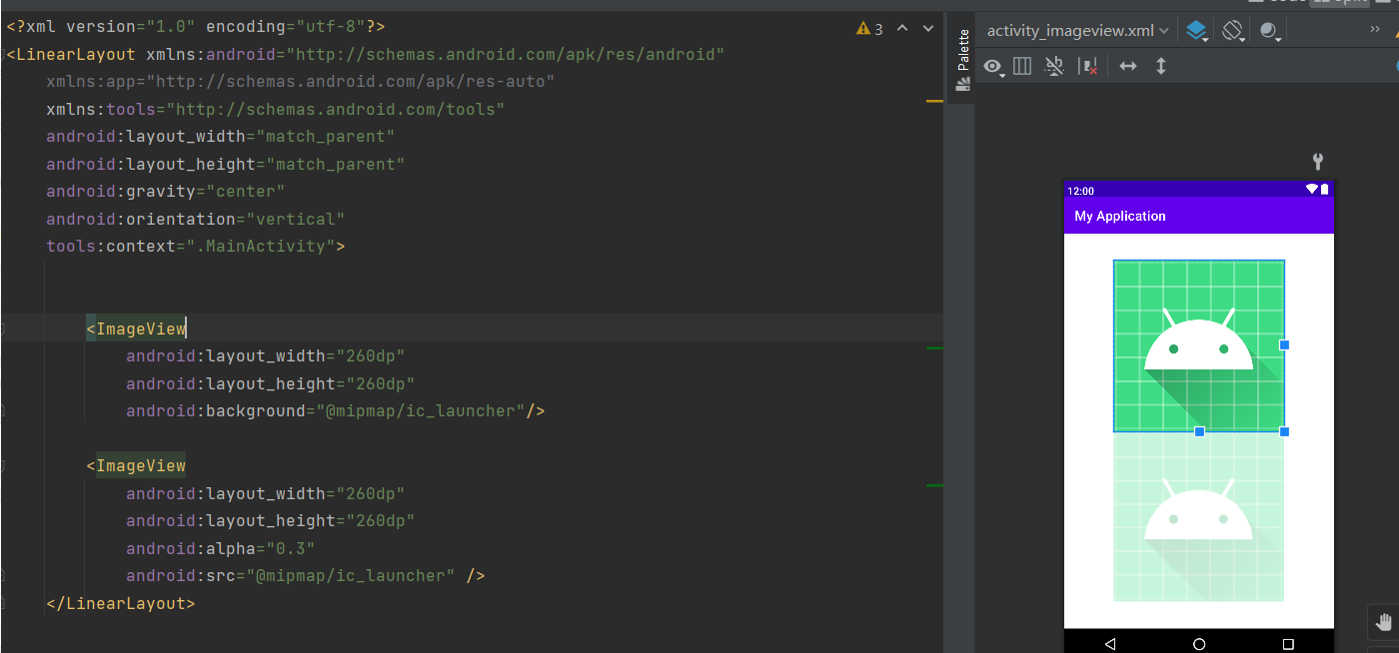The height and width of the screenshot is (653, 1399).
Task: Go to next highlighted error arrow
Action: [x=928, y=29]
